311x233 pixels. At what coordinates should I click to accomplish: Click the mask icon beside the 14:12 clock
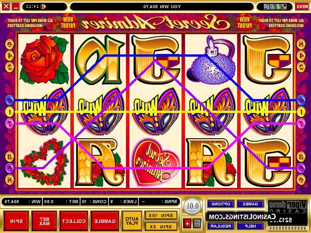[x=43, y=7]
